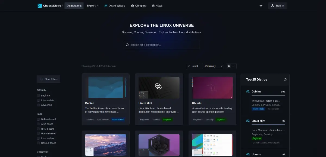Enable the Independent tag filter
Viewport: 326px width, 157px height.
38,138
